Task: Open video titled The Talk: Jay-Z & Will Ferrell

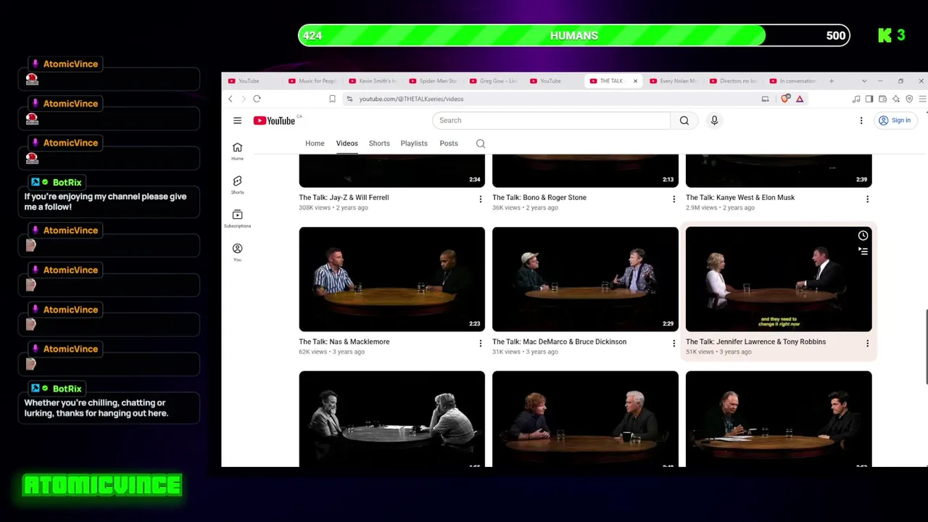Action: pos(344,197)
